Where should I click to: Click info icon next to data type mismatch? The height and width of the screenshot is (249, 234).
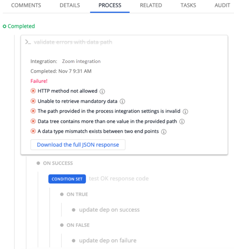pyautogui.click(x=164, y=132)
